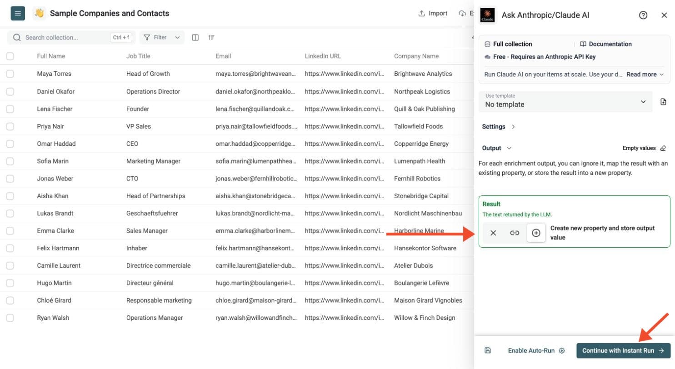Open the Use template dropdown

(565, 102)
